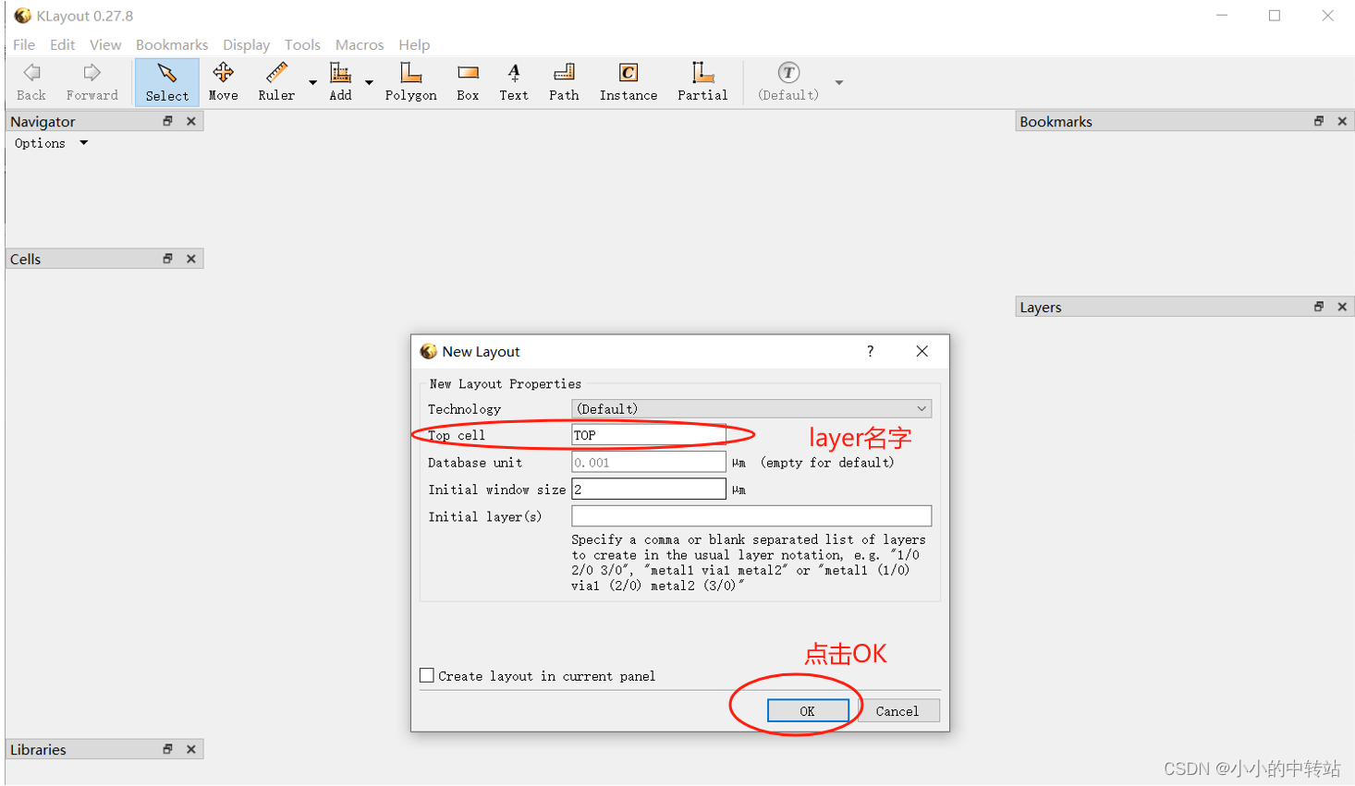Open the File menu
Image resolution: width=1355 pixels, height=786 pixels.
24,44
